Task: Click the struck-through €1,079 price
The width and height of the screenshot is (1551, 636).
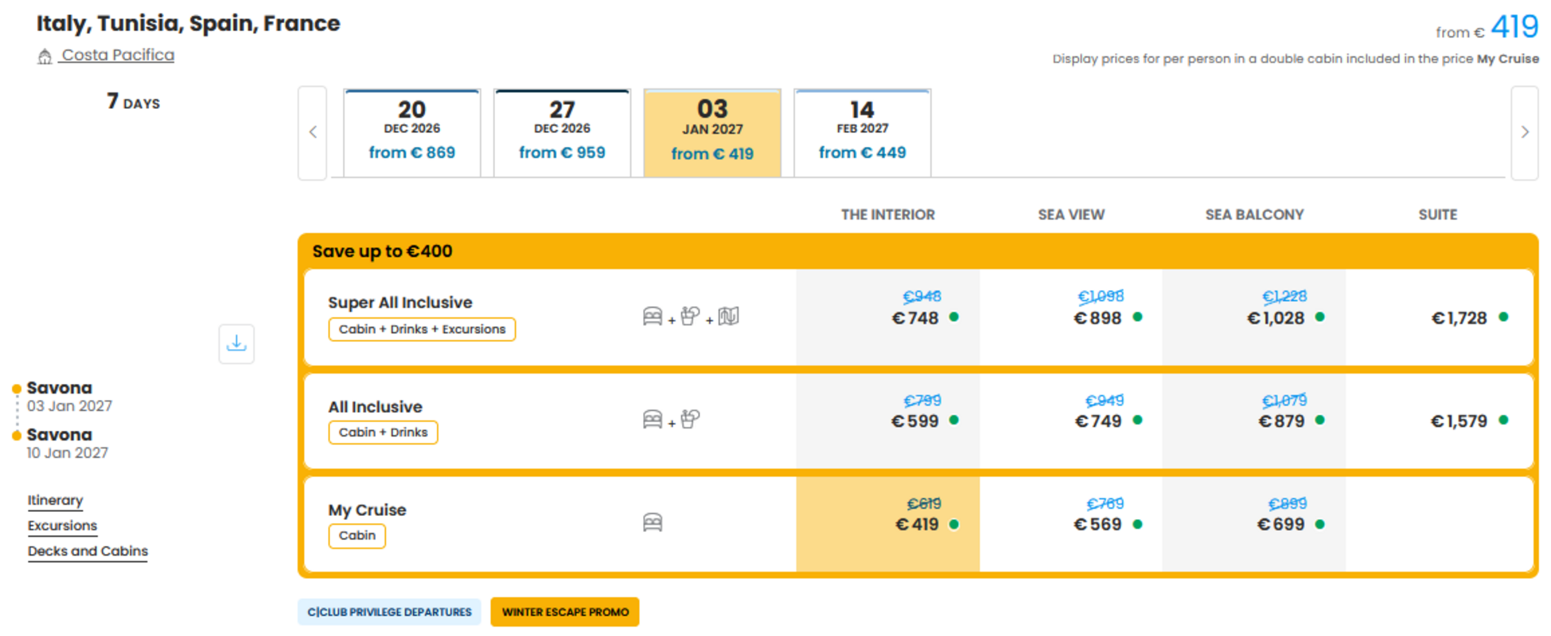Action: pos(1284,401)
